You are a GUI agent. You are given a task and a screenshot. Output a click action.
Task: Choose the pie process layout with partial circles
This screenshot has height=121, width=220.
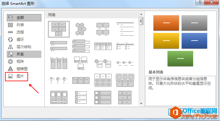[x=59, y=80]
